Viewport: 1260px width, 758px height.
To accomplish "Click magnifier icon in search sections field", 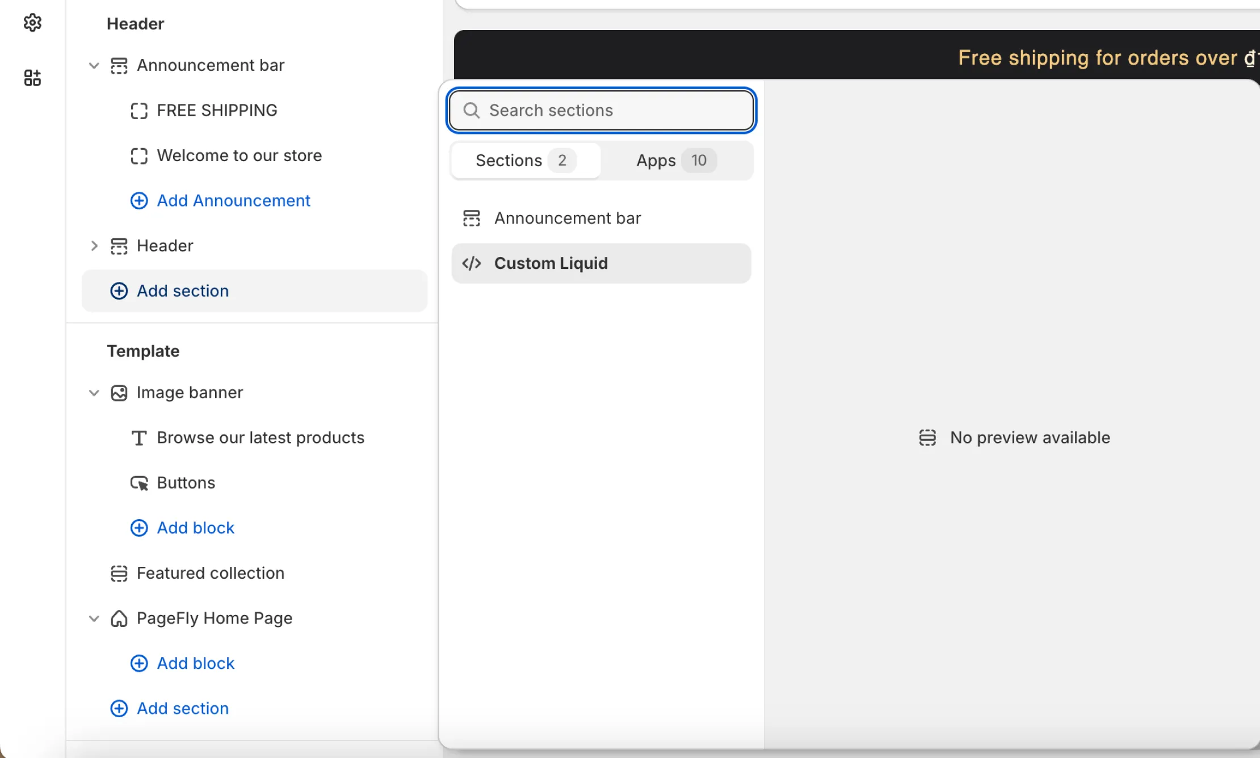I will click(472, 110).
